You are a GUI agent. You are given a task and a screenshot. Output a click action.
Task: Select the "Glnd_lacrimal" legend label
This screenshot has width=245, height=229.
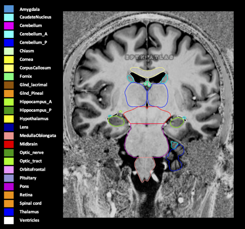pyautogui.click(x=33, y=85)
